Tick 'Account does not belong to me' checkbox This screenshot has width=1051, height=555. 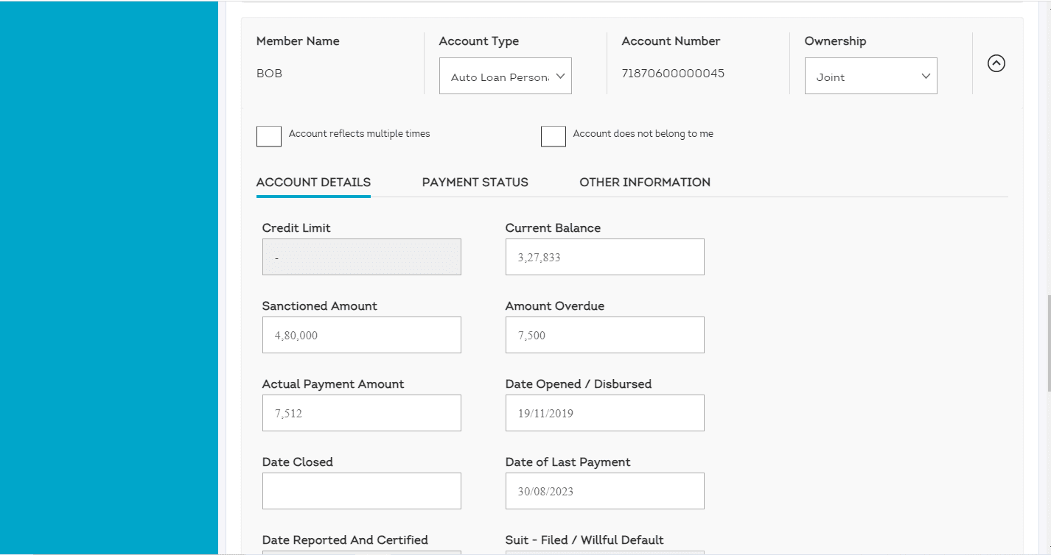(x=554, y=136)
